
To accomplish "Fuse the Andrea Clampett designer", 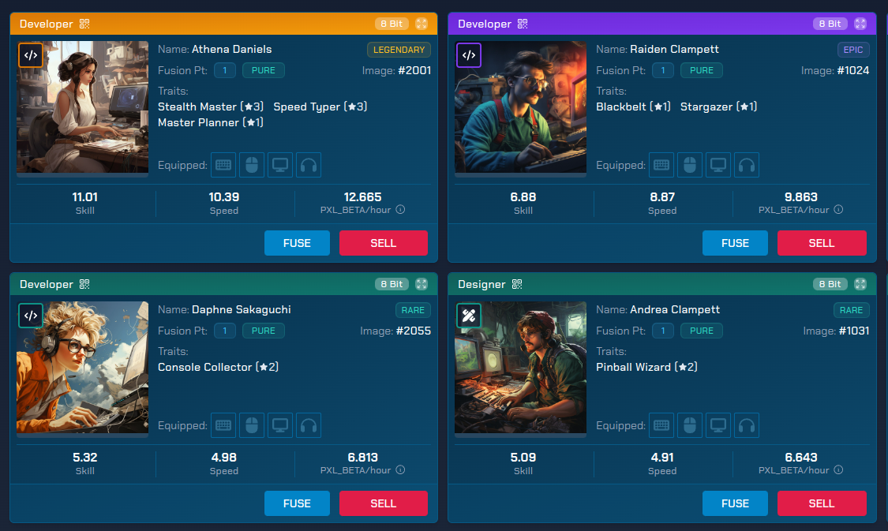I will tap(735, 503).
